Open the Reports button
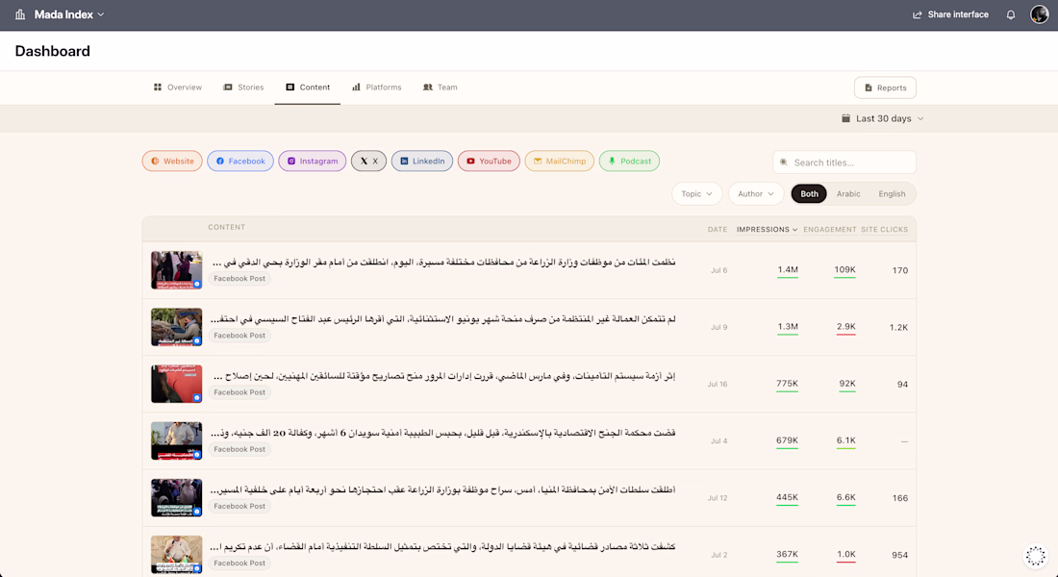Image resolution: width=1058 pixels, height=577 pixels. (x=885, y=88)
